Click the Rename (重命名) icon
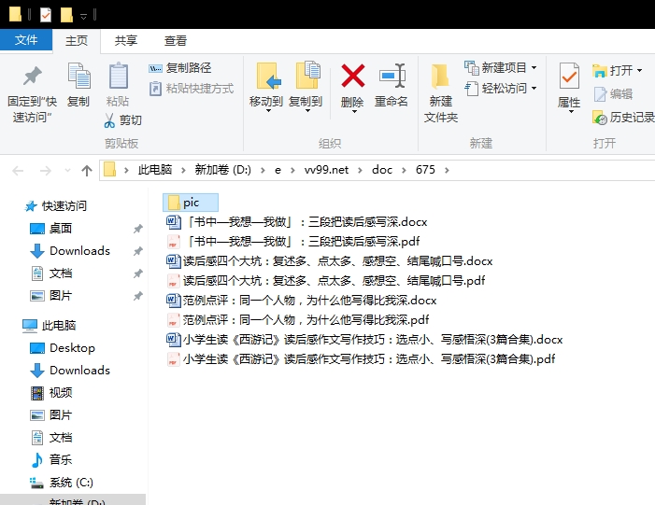The height and width of the screenshot is (505, 655). tap(392, 76)
